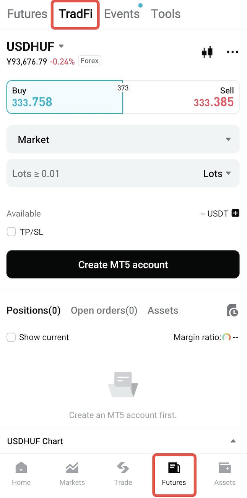Image resolution: width=247 pixels, height=498 pixels.
Task: Open the candlestick chart icon
Action: [x=207, y=52]
